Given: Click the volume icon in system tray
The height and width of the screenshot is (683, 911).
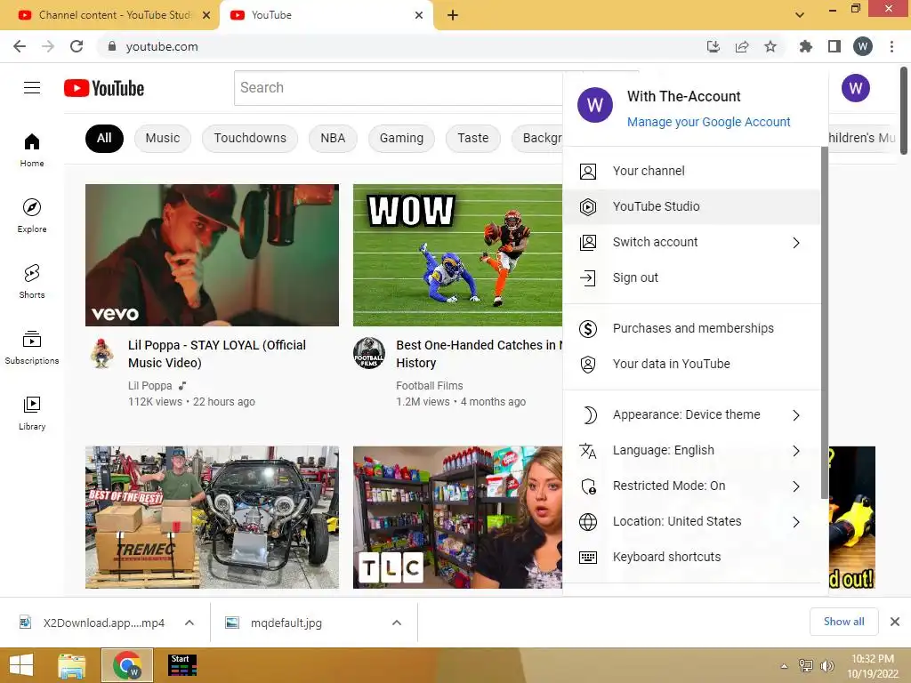Looking at the screenshot, I should click(x=826, y=665).
